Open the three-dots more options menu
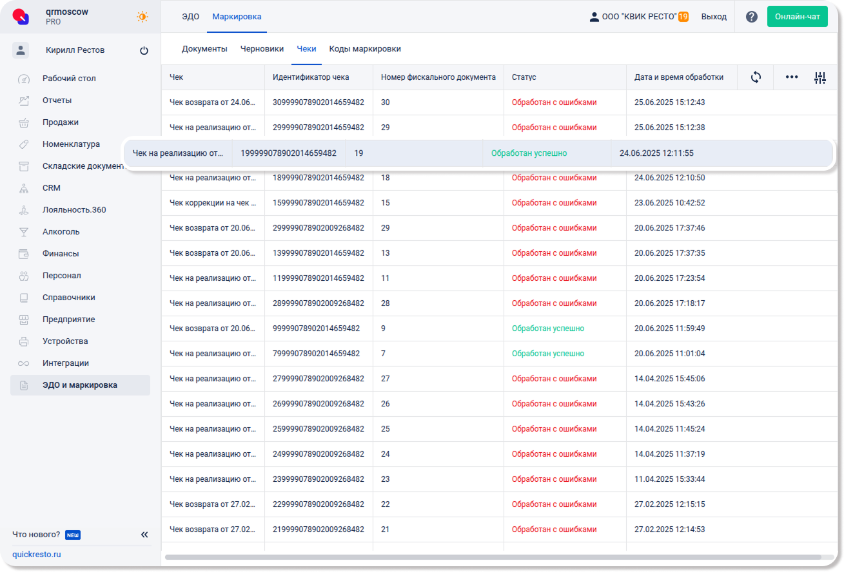 [x=792, y=77]
